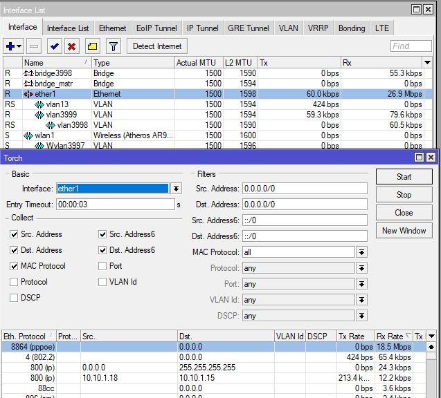The image size is (441, 398).
Task: Switch to Bonding tab
Action: [x=352, y=28]
